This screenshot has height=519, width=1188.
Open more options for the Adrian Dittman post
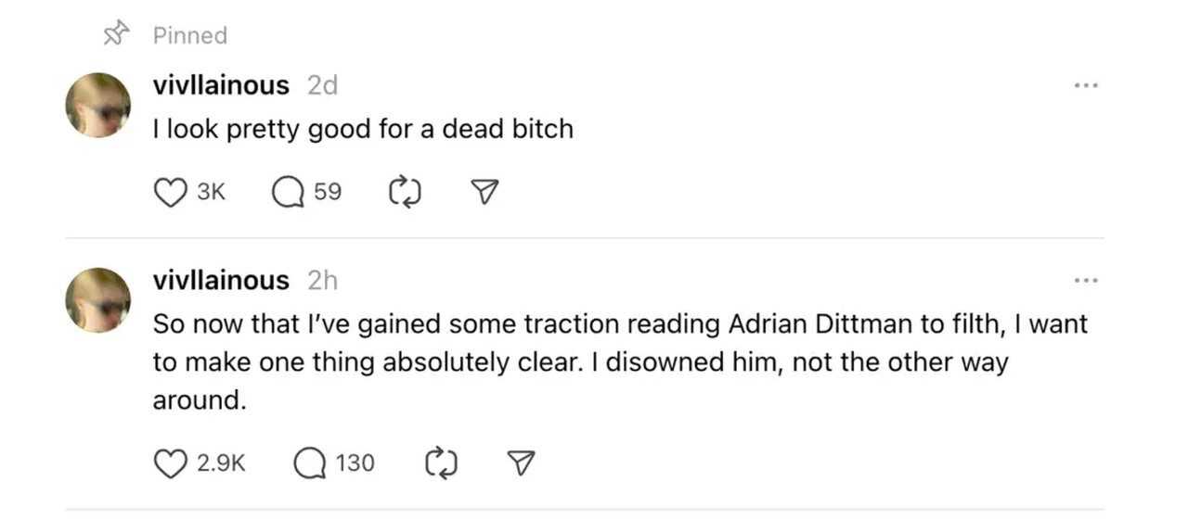(1085, 280)
